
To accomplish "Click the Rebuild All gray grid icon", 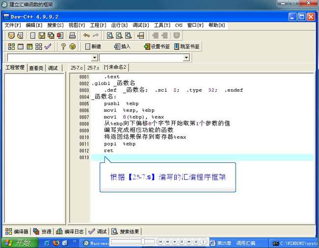I will pyautogui.click(x=39, y=47).
